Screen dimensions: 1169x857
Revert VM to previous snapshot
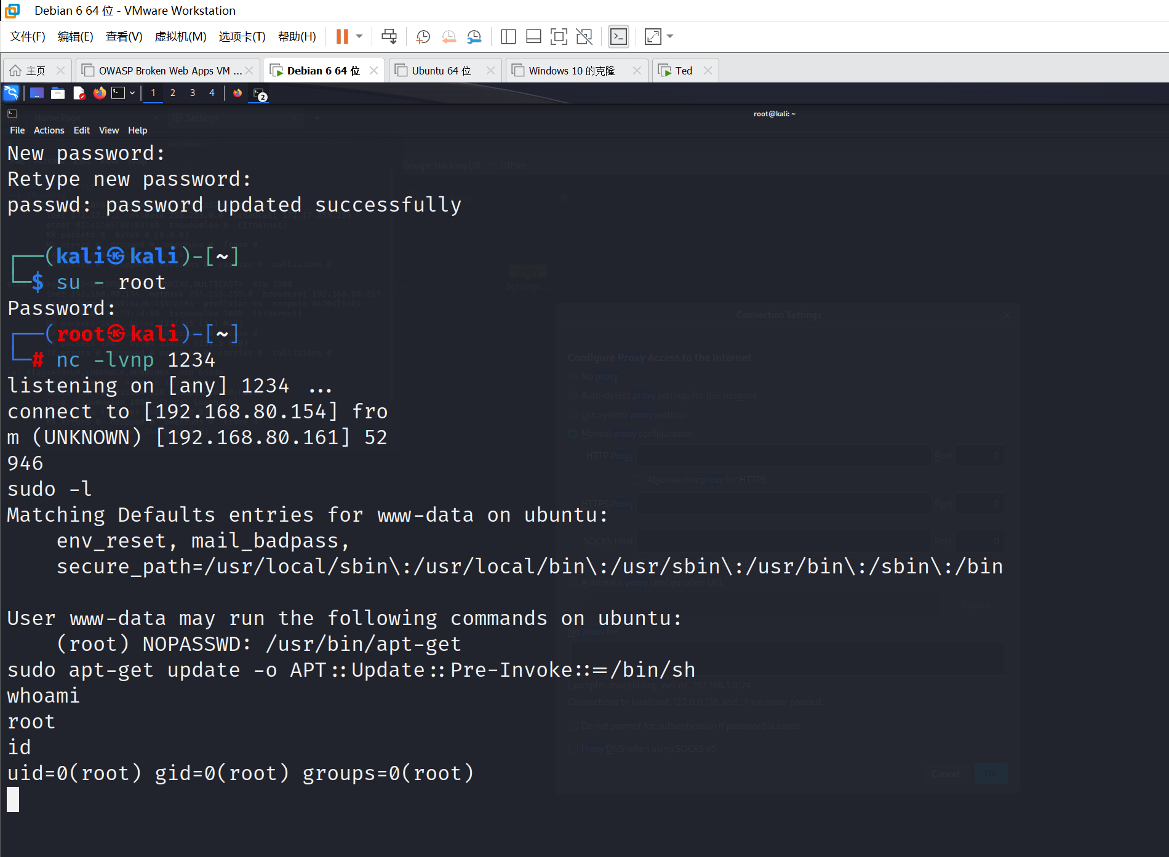click(x=449, y=36)
